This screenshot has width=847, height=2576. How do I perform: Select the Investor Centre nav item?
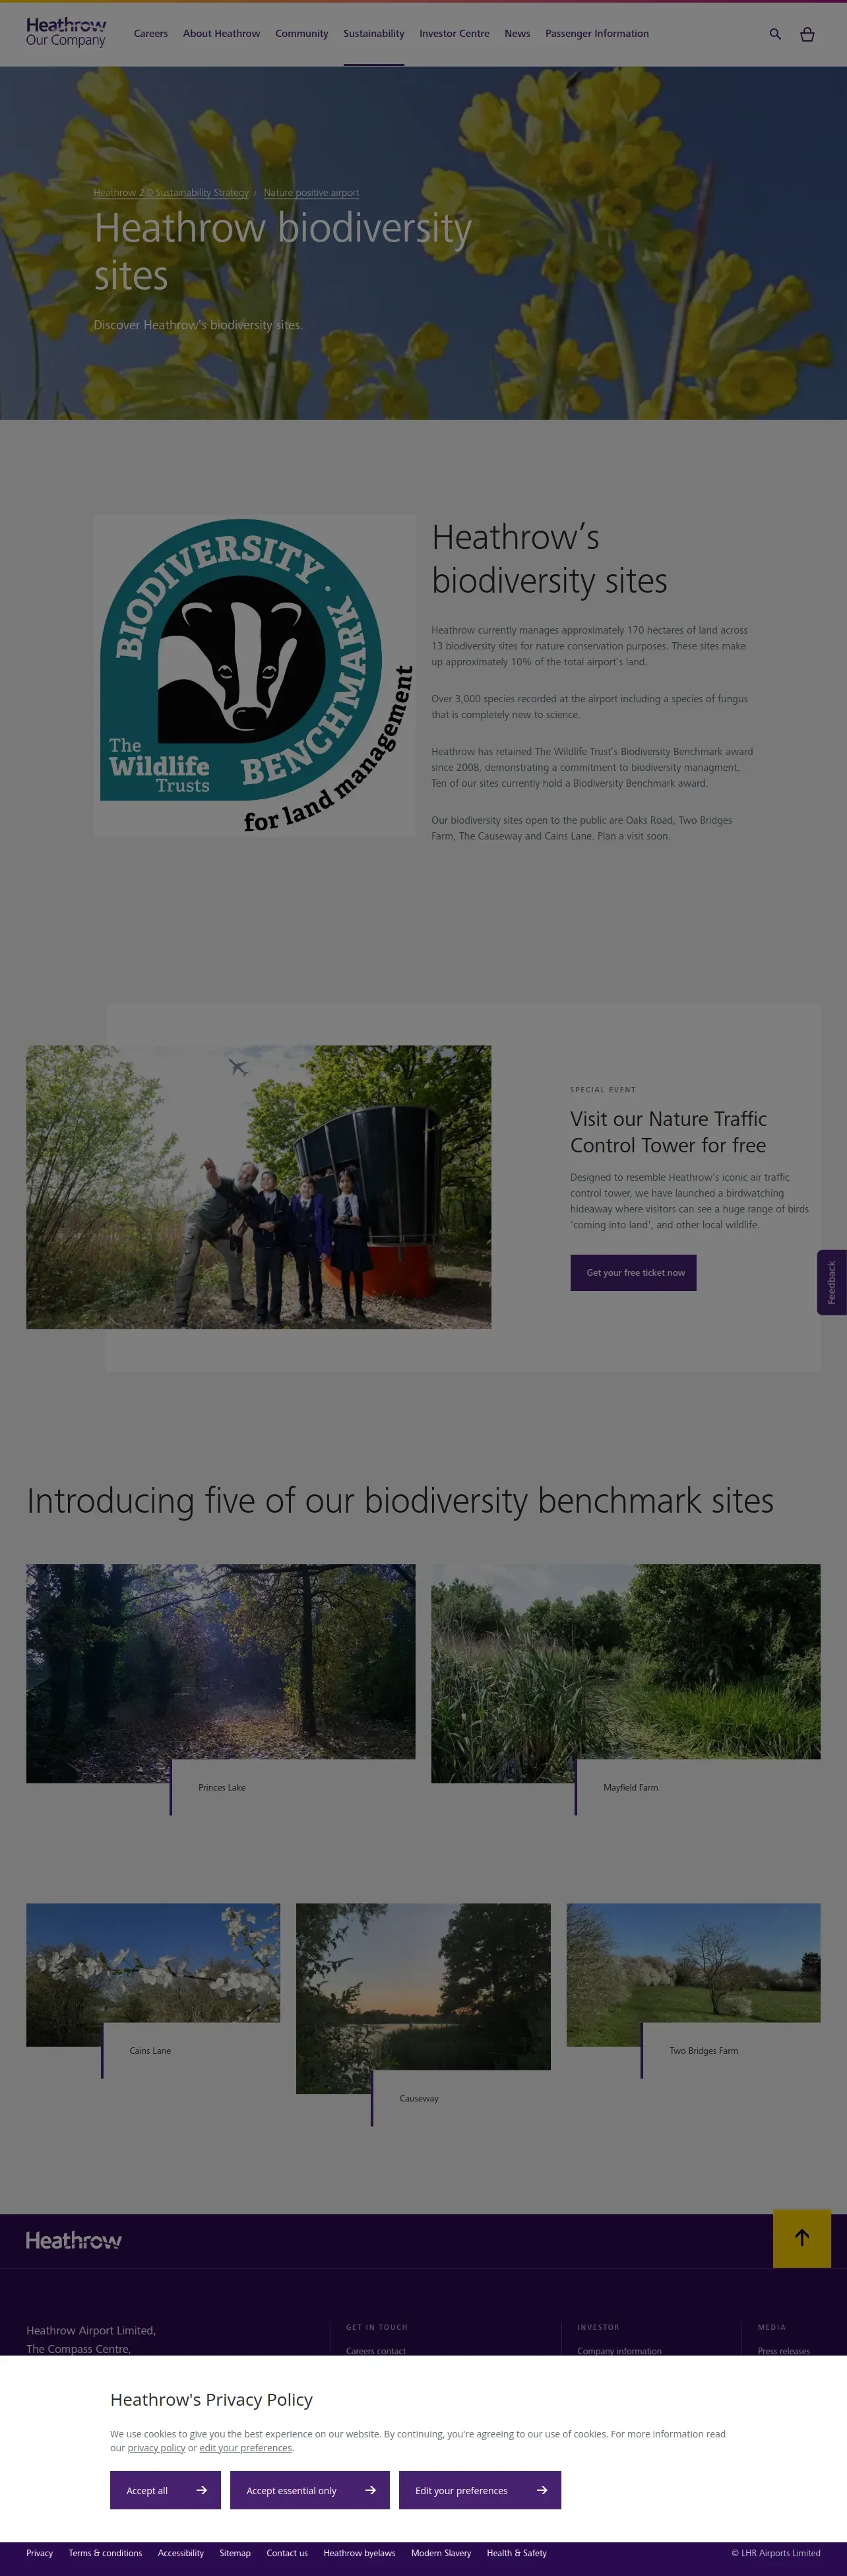click(454, 34)
